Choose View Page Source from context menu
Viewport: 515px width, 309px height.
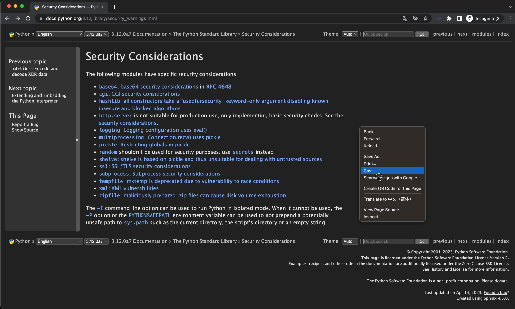point(381,210)
